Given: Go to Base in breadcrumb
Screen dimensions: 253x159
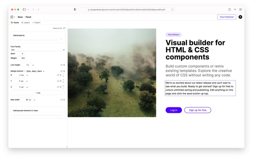Looking at the screenshot, I should 20,17.
